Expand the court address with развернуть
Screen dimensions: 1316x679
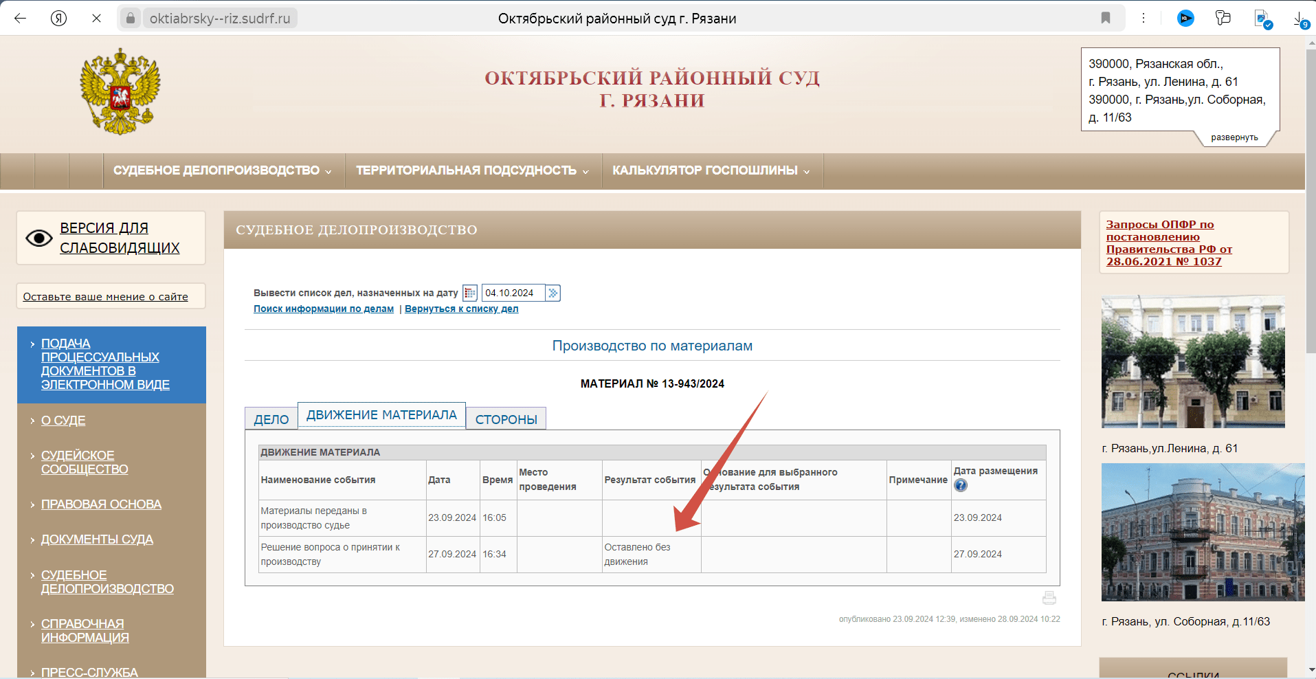coord(1235,137)
